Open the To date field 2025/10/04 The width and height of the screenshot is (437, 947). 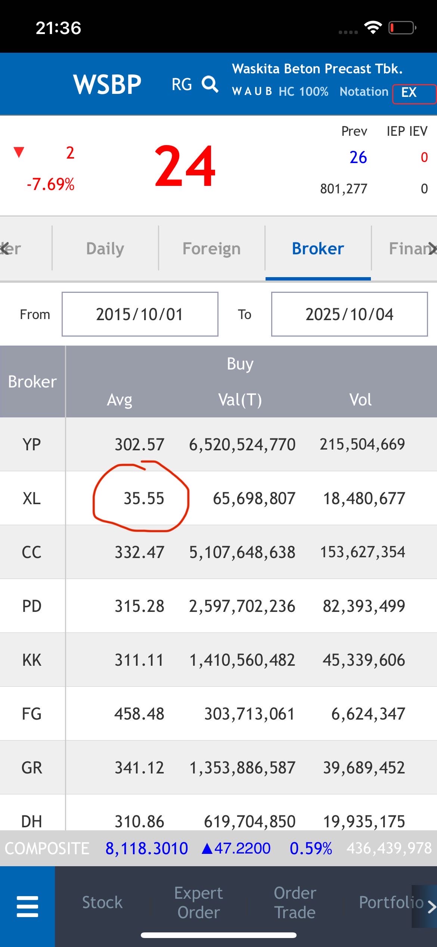tap(349, 314)
